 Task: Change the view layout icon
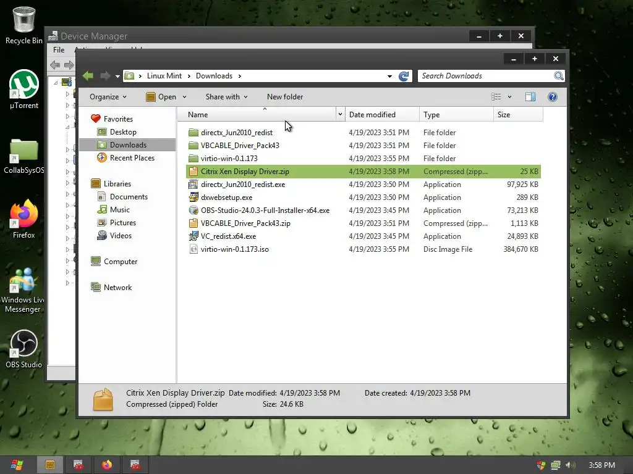click(x=496, y=97)
